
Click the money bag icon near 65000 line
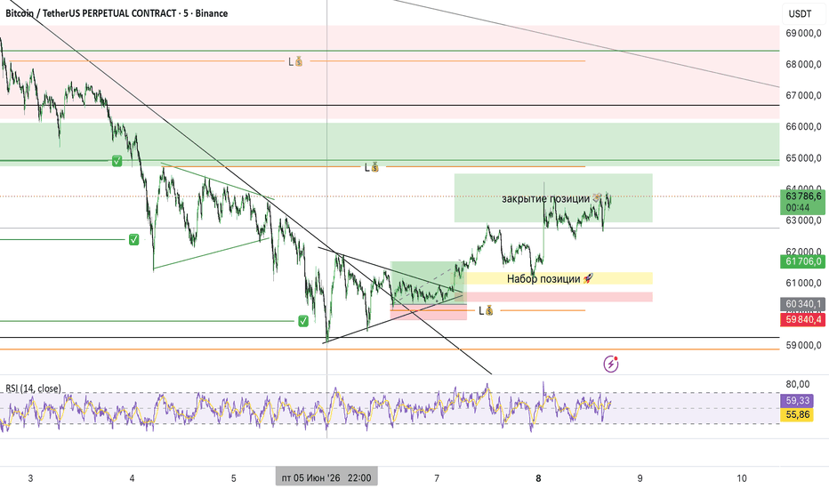click(x=374, y=167)
